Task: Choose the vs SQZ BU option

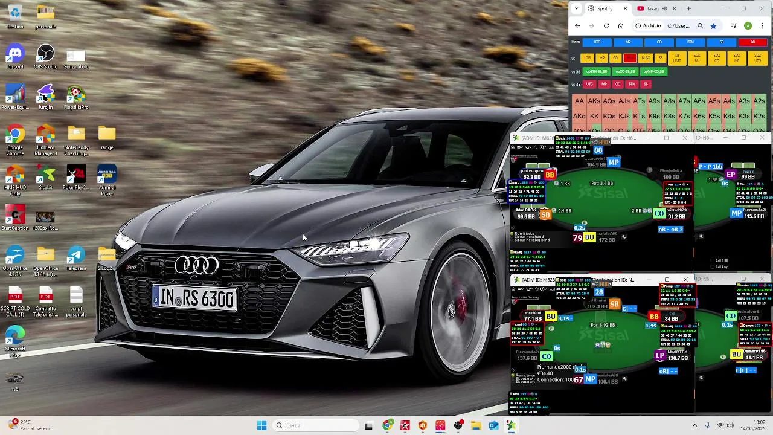Action: (697, 58)
